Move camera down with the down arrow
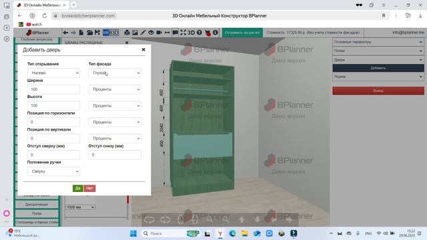The image size is (427, 240). 258,219
